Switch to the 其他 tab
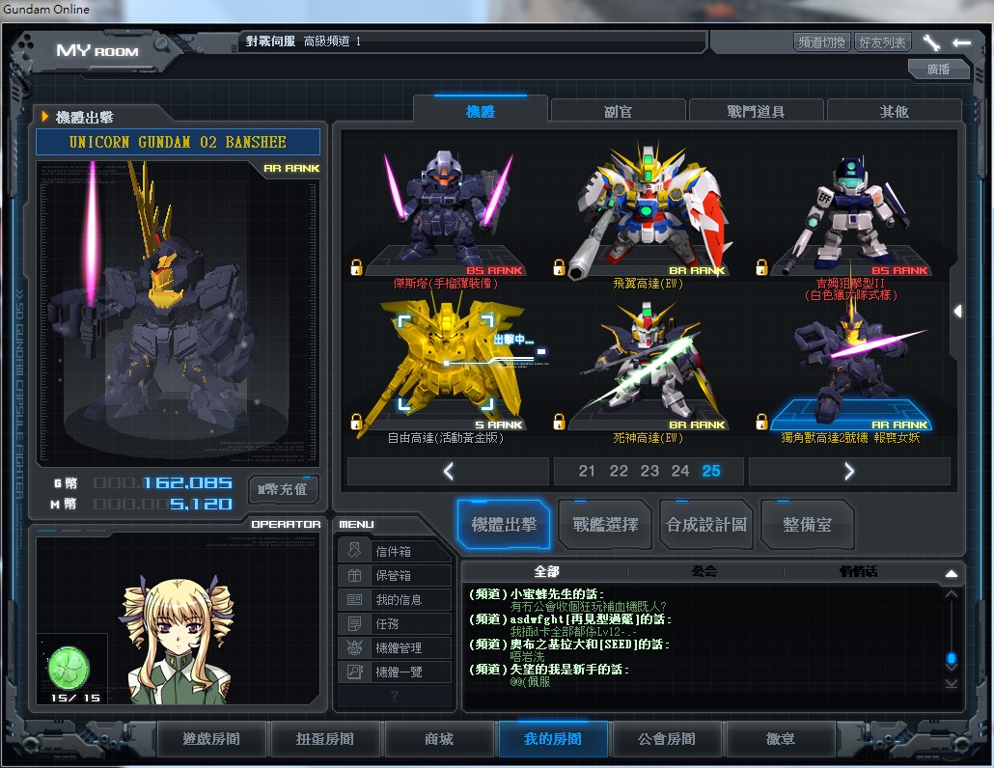This screenshot has width=994, height=768. (x=894, y=112)
